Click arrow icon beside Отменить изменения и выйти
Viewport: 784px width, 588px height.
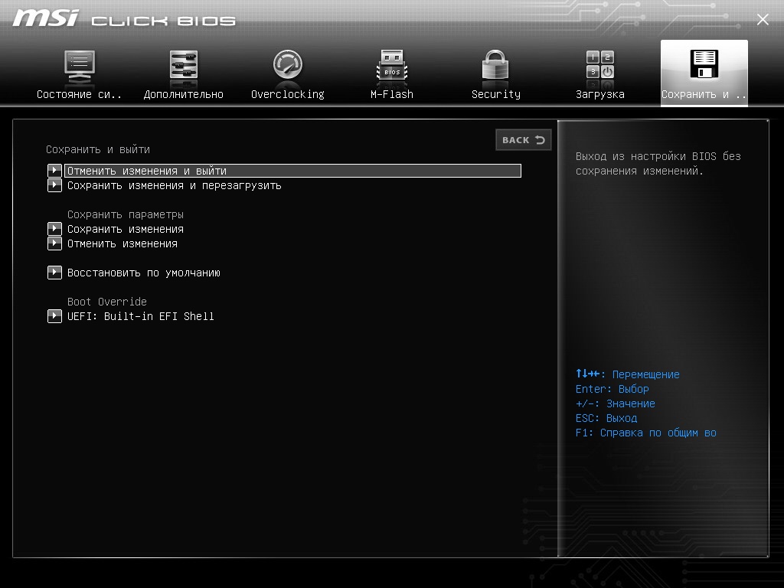coord(54,171)
